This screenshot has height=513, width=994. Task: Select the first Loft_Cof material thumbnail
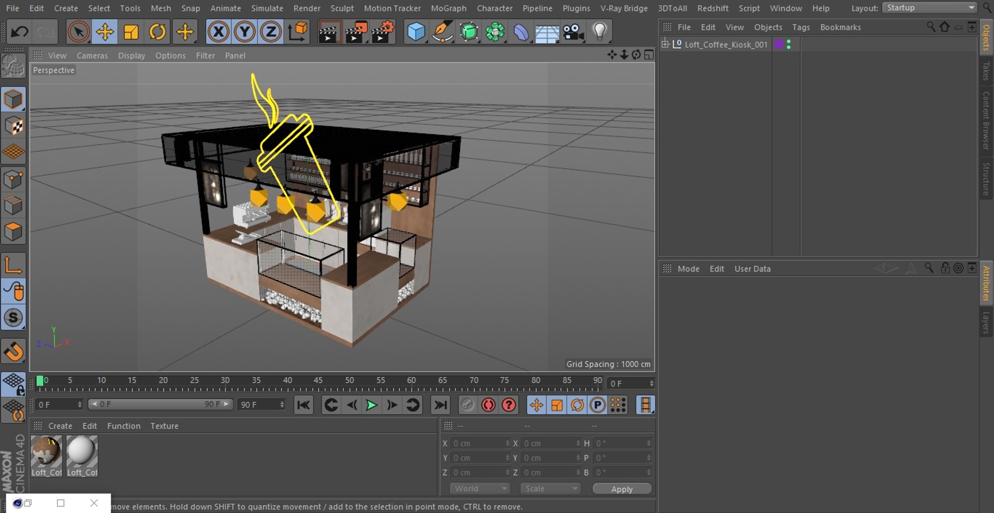(x=47, y=456)
